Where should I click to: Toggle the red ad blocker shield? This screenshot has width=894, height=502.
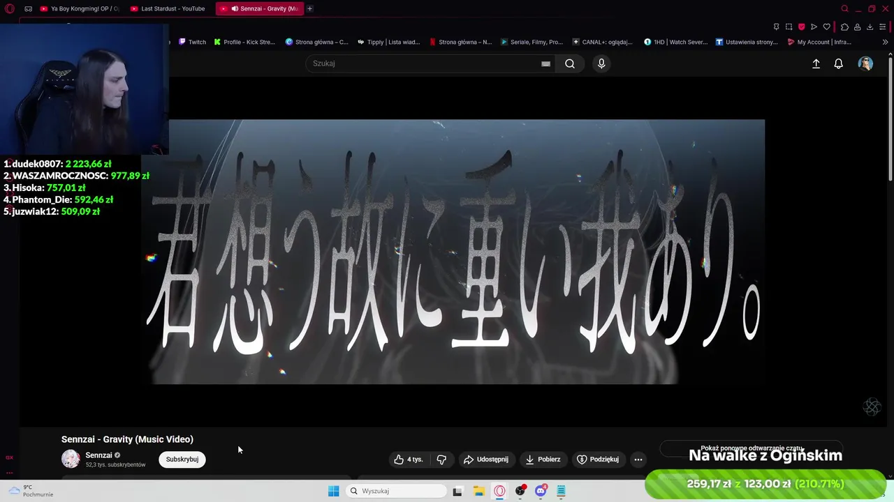click(x=801, y=26)
